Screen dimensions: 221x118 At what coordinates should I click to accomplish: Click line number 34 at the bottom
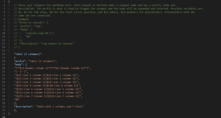pos(4,117)
